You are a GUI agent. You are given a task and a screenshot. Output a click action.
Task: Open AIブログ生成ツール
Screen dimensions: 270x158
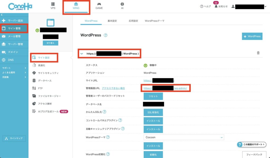click(x=50, y=111)
